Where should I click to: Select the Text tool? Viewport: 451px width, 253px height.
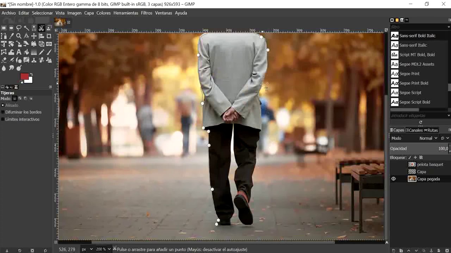click(x=19, y=52)
